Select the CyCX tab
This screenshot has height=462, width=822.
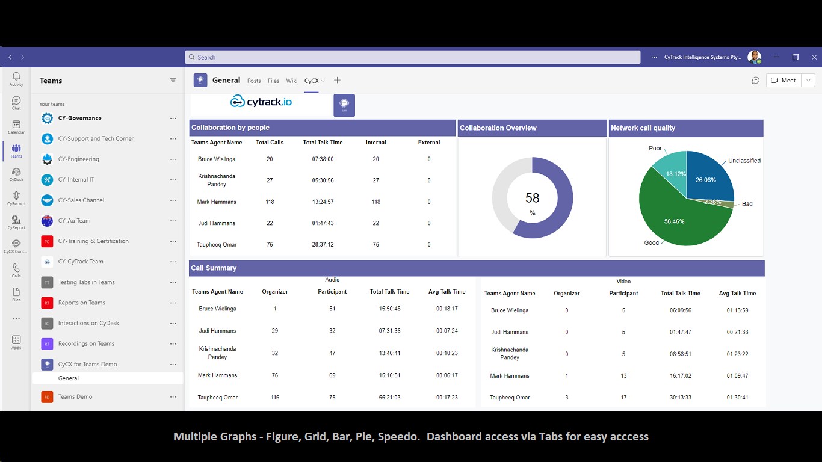click(311, 81)
